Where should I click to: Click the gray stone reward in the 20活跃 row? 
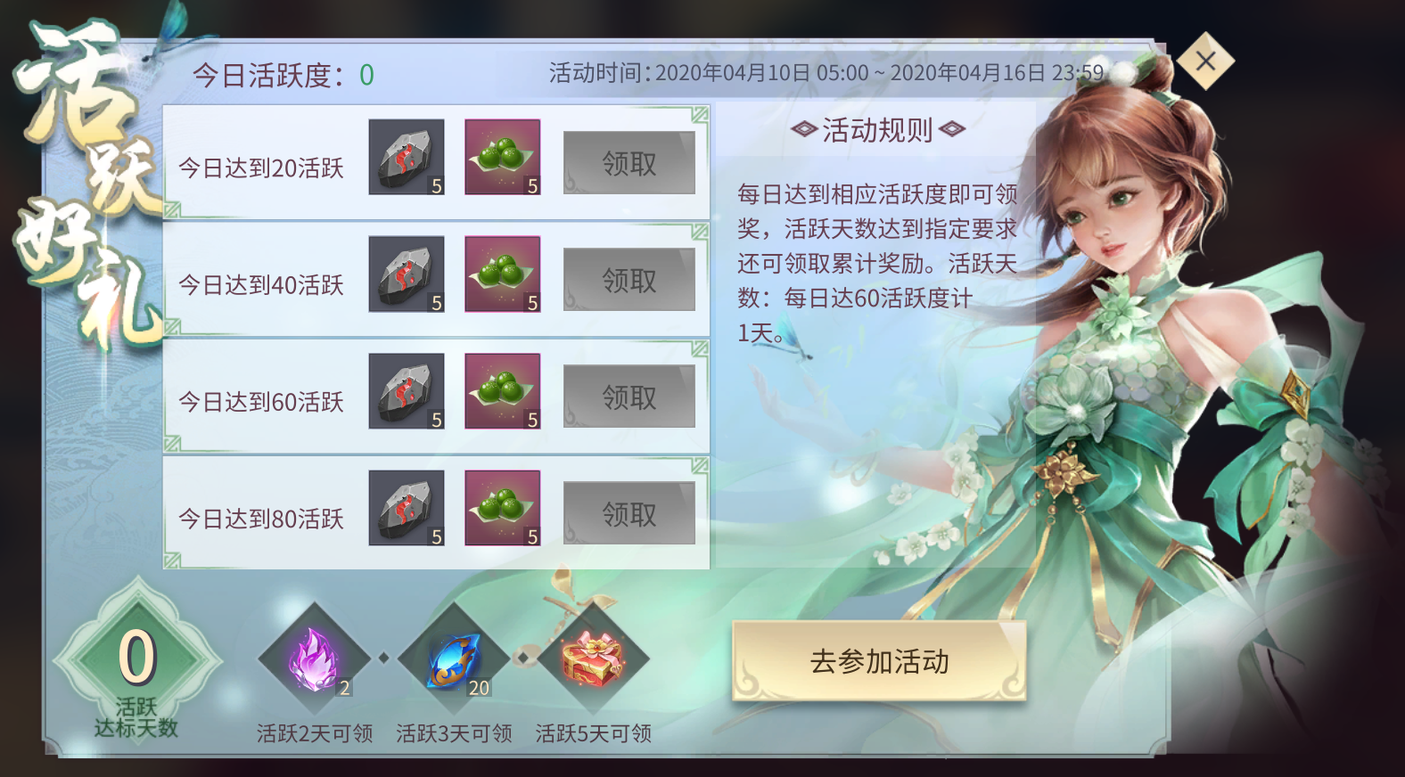407,157
